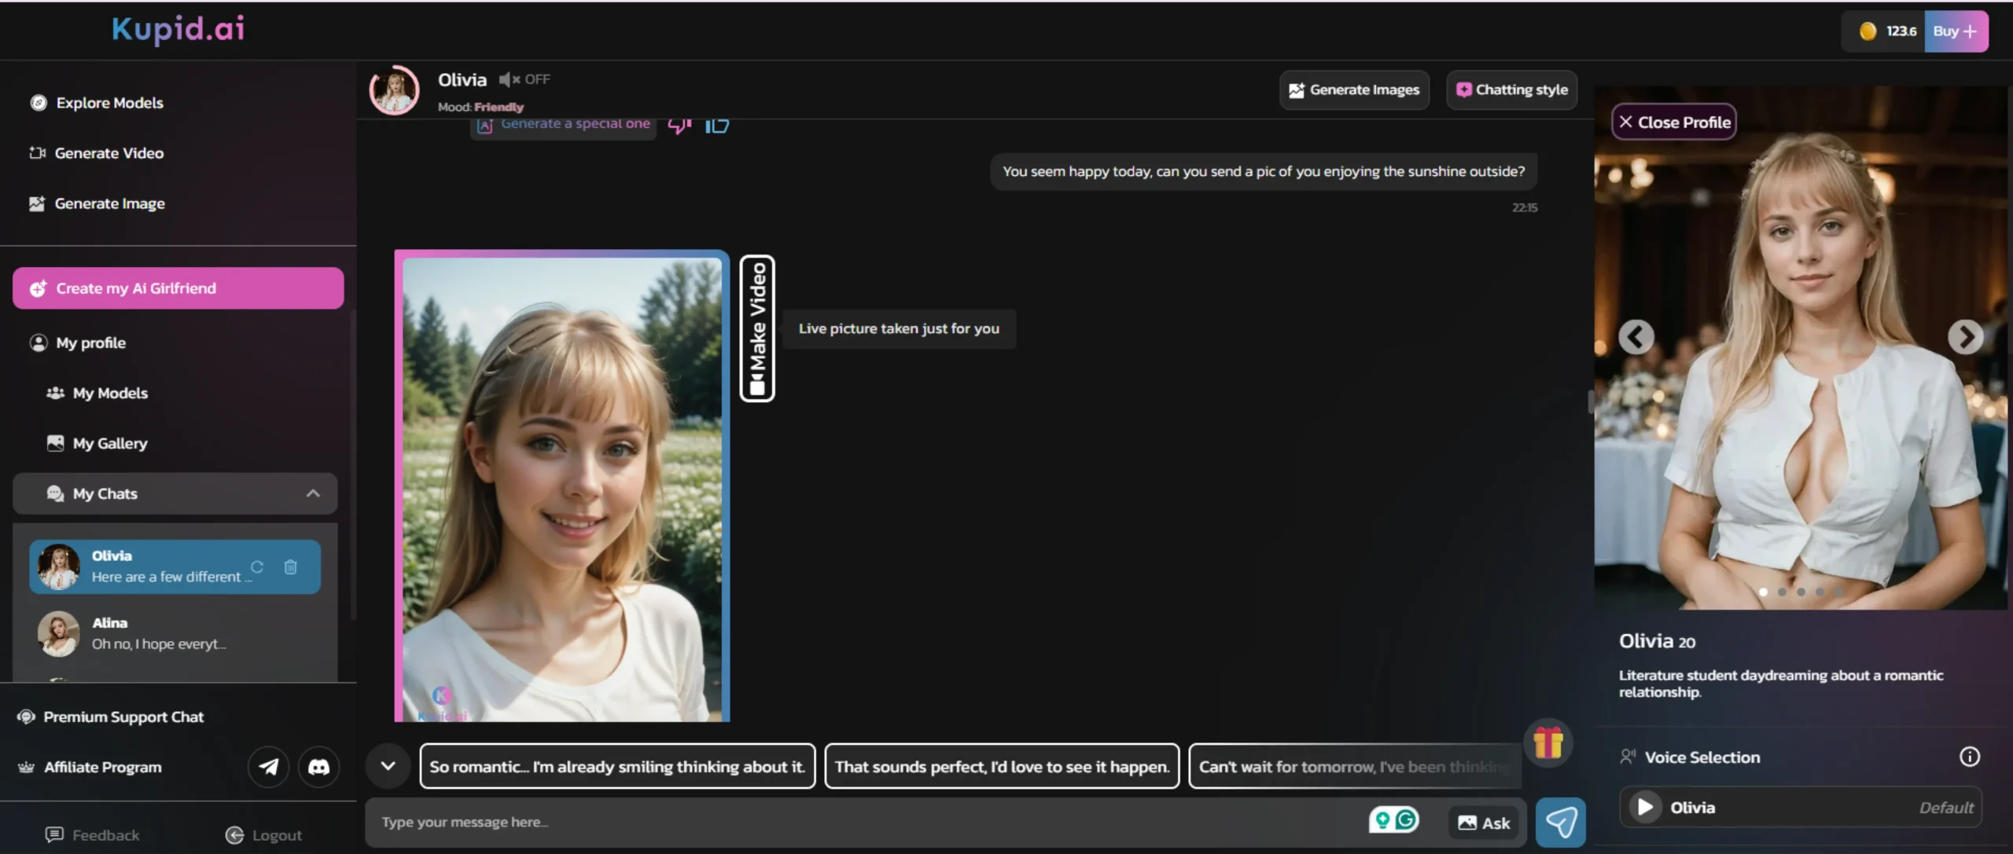Click the Close Profile button
The width and height of the screenshot is (2013, 854).
point(1673,122)
